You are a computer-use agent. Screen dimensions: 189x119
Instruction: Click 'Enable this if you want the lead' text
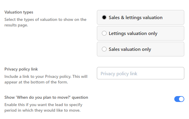tap(43, 105)
